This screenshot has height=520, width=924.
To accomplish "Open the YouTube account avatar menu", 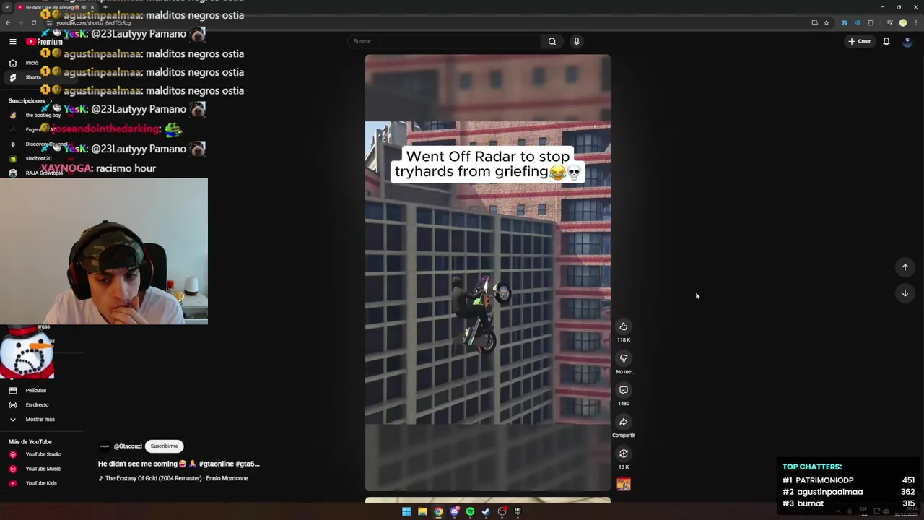I will [x=907, y=41].
